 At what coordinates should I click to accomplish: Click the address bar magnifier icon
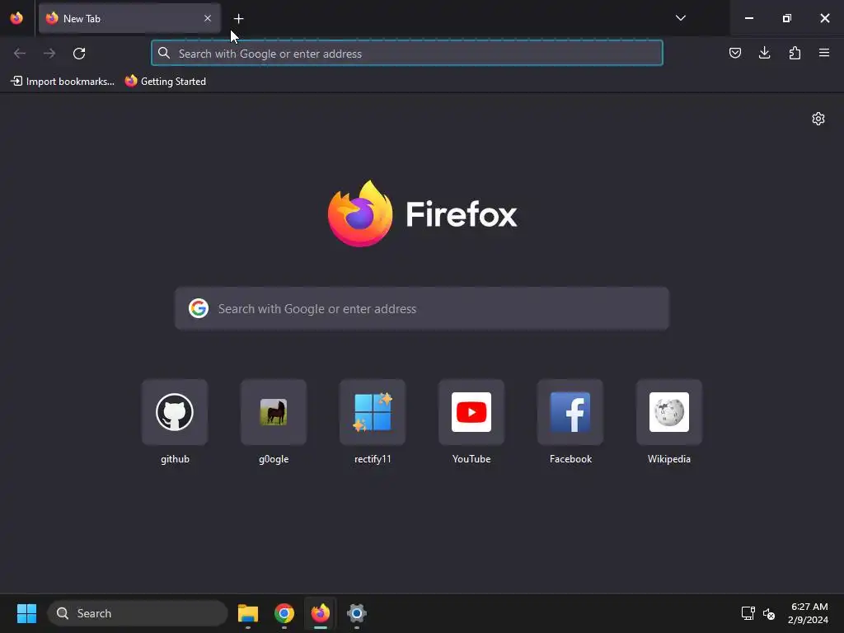coord(164,54)
